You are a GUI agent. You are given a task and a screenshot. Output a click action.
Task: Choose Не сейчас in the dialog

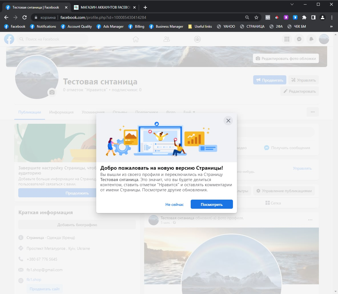174,204
